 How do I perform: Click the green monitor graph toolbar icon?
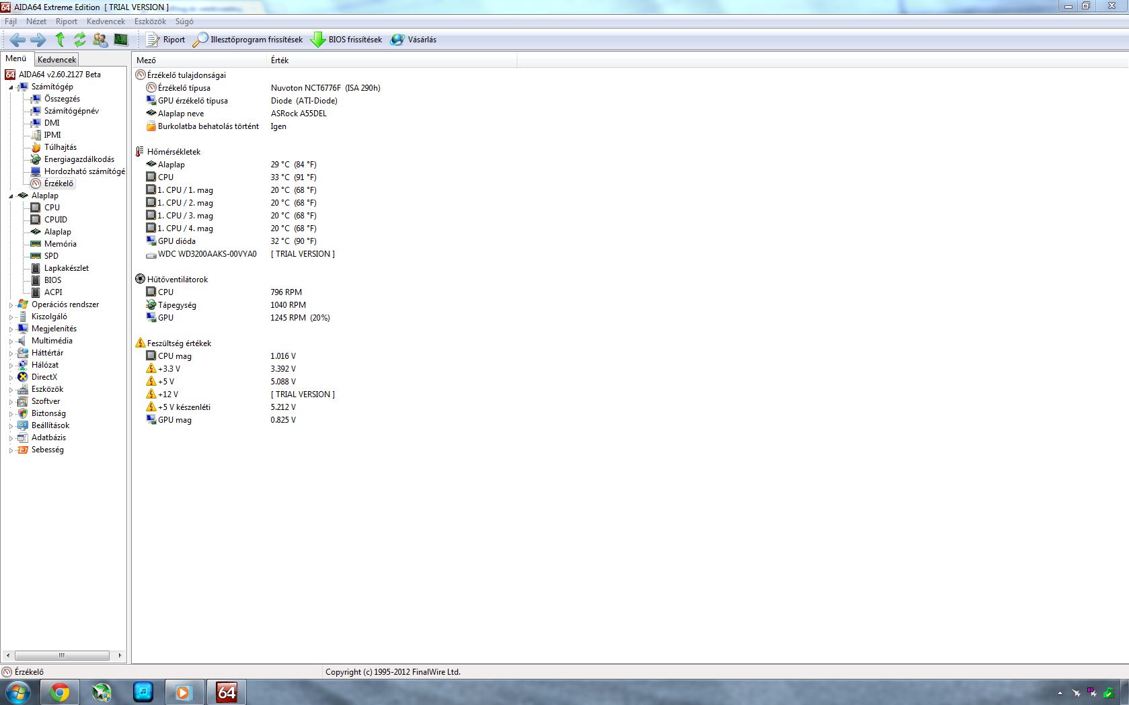coord(121,40)
